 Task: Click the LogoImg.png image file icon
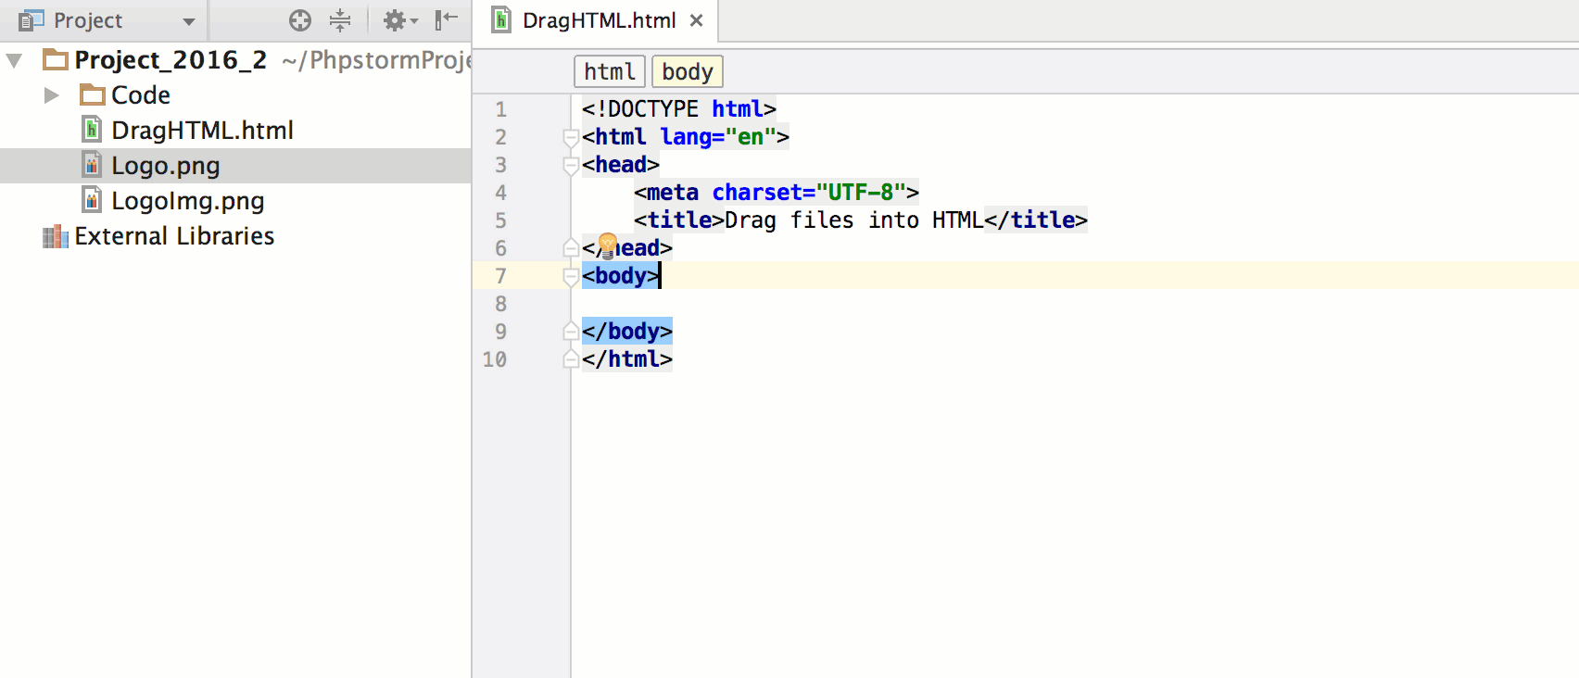pyautogui.click(x=92, y=200)
